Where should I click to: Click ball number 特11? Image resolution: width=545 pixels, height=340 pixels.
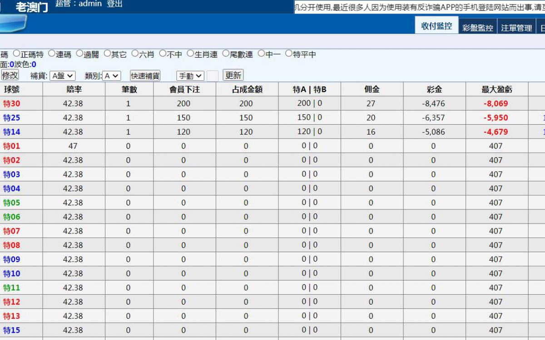[12, 287]
